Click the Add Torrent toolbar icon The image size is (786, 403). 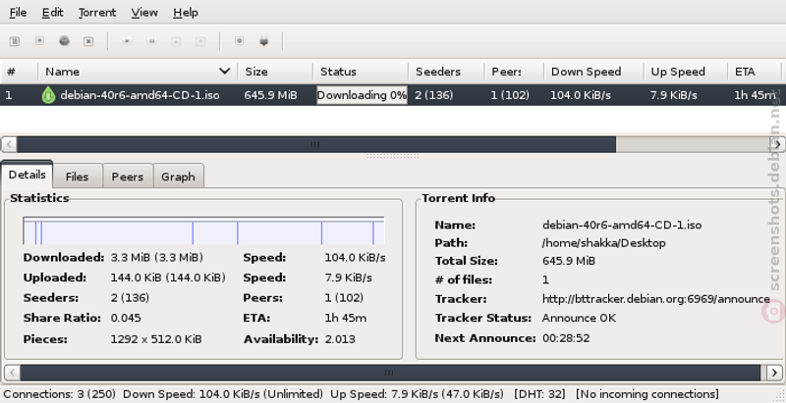pos(15,41)
